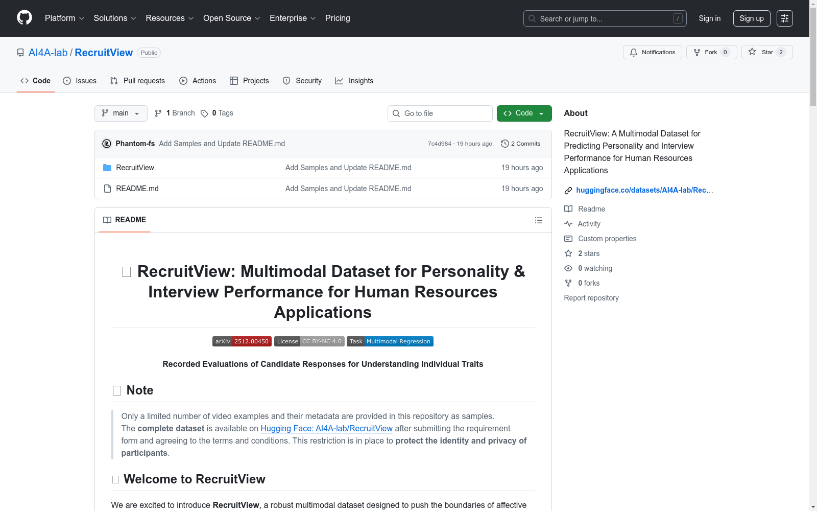Click the forks icon in About
The image size is (817, 511).
(568, 283)
